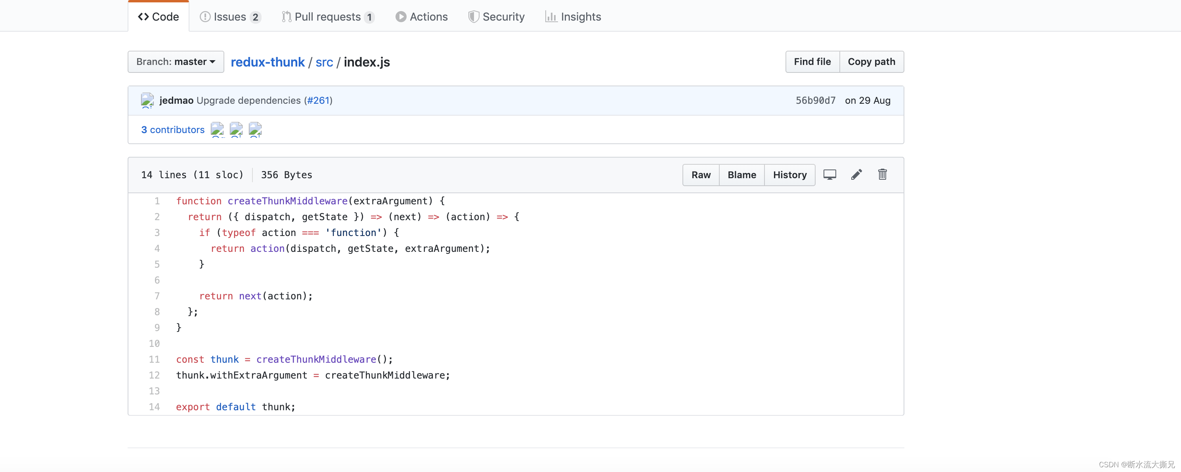Image resolution: width=1181 pixels, height=472 pixels.
Task: Click the third contributor avatar
Action: pyautogui.click(x=255, y=130)
